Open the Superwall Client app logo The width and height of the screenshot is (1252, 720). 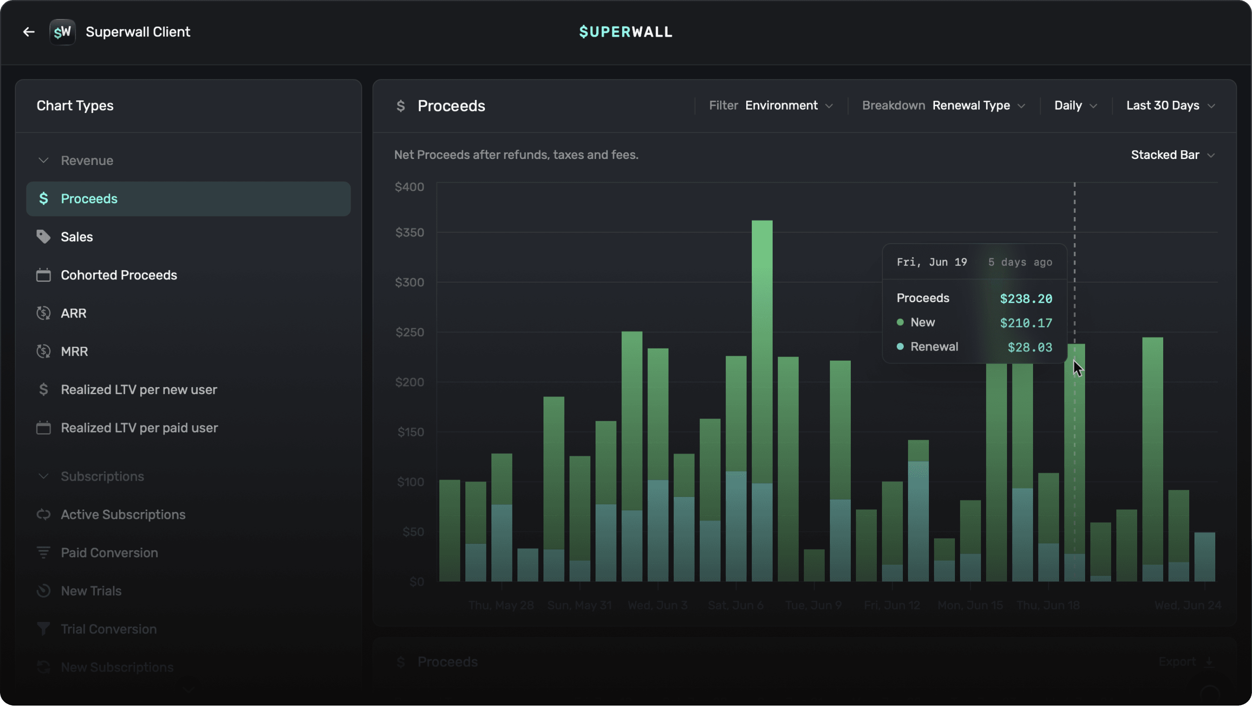coord(62,32)
